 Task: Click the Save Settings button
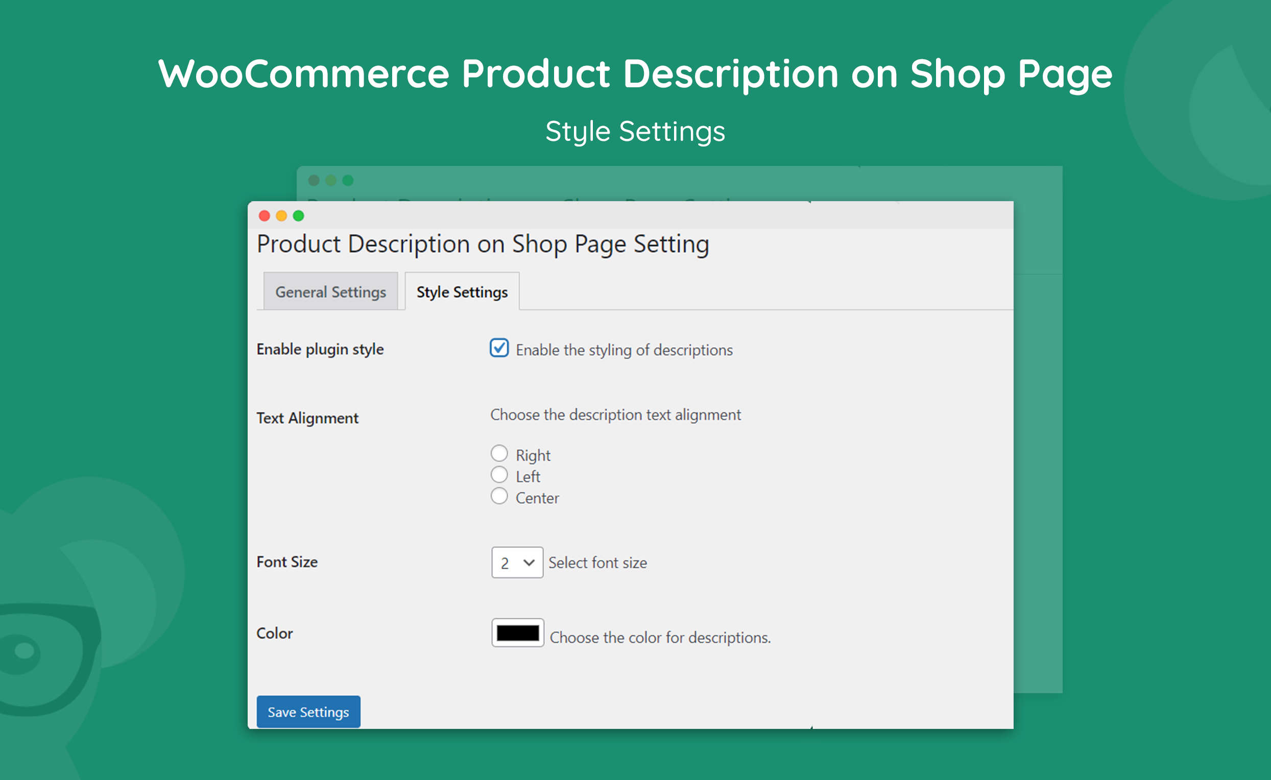tap(308, 712)
